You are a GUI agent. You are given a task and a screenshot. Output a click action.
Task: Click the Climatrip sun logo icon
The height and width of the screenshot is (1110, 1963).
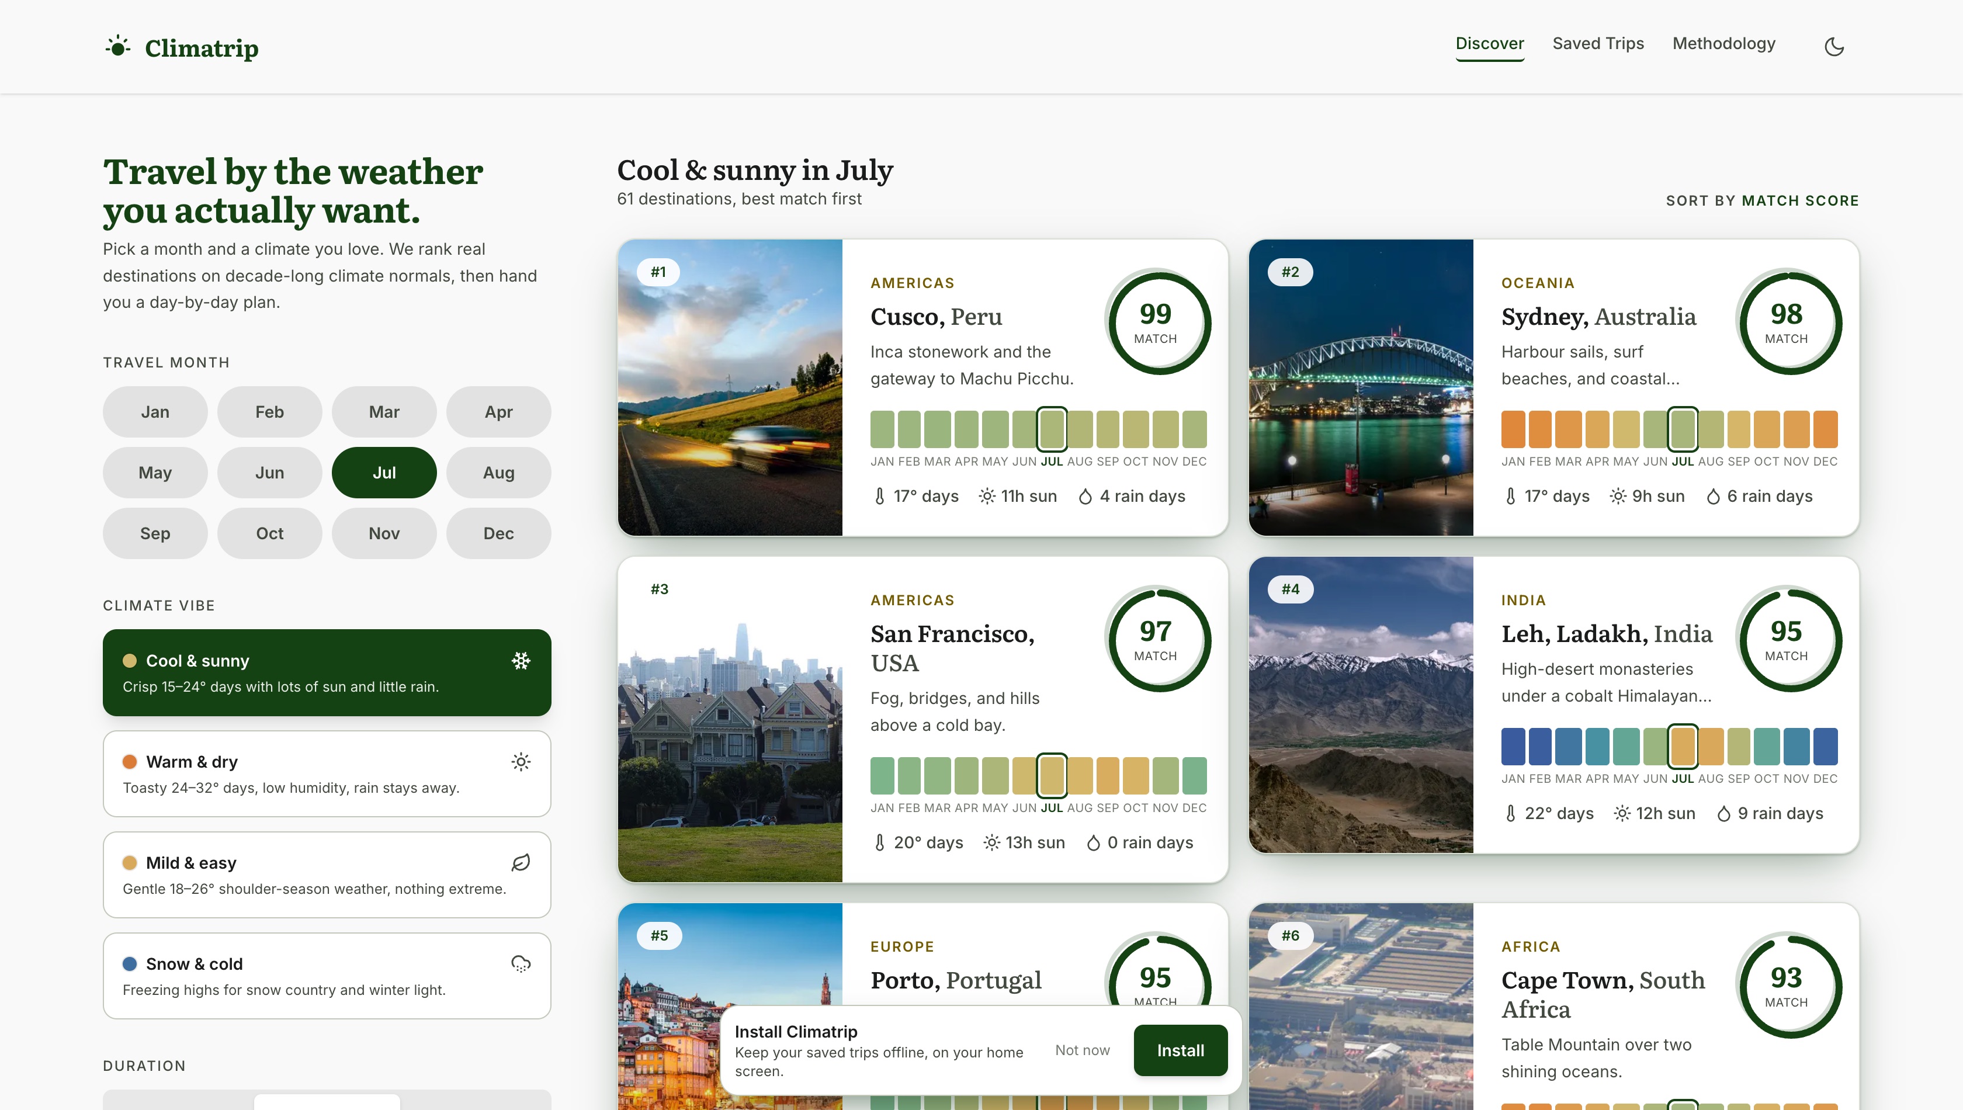tap(117, 47)
